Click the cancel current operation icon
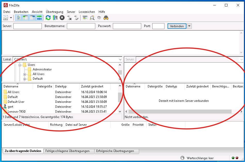 [62, 18]
